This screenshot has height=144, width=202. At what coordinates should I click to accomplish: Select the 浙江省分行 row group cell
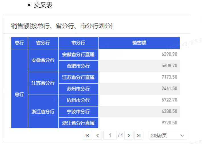pyautogui.click(x=43, y=111)
